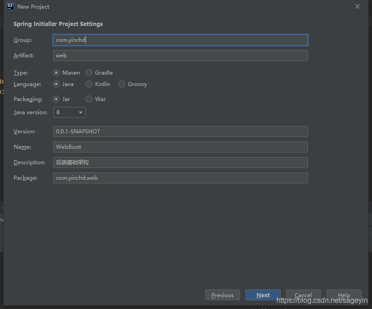This screenshot has height=309, width=372.
Task: Focus the Group input field
Action: pyautogui.click(x=181, y=40)
